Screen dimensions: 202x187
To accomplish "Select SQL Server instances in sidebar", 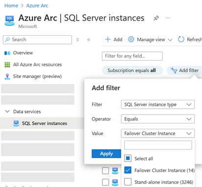I will coord(42,123).
